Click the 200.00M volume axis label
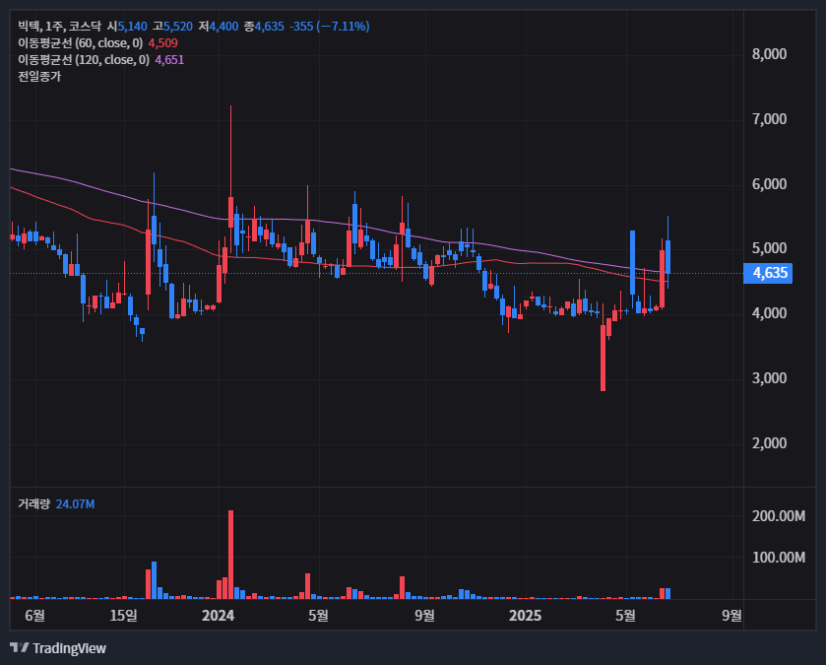Screen dimensions: 826x665 tap(779, 516)
